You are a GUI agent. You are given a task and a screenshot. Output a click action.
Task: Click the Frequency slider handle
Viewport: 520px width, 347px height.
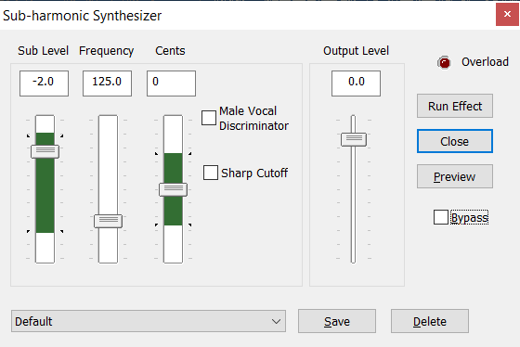108,221
